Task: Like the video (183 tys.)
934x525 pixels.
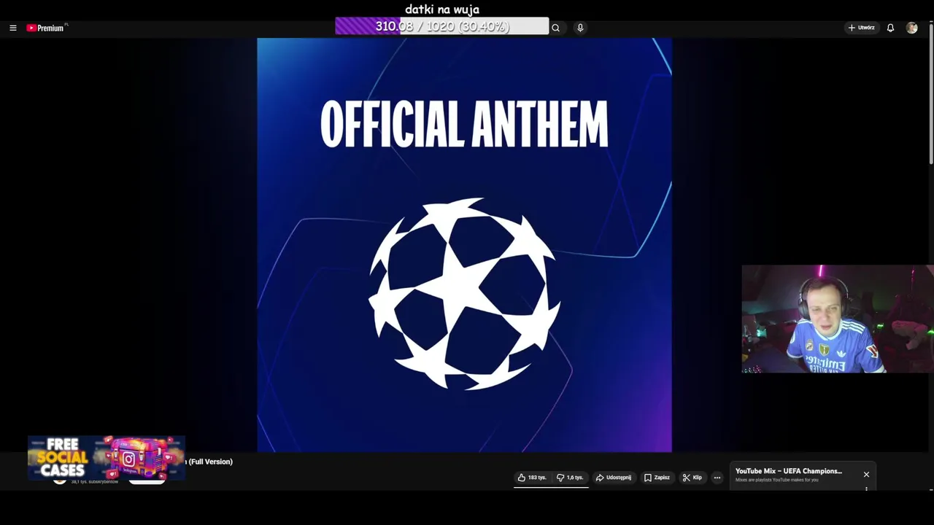Action: [532, 478]
